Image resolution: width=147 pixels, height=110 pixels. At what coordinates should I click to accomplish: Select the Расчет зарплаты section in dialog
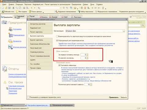click(40, 32)
